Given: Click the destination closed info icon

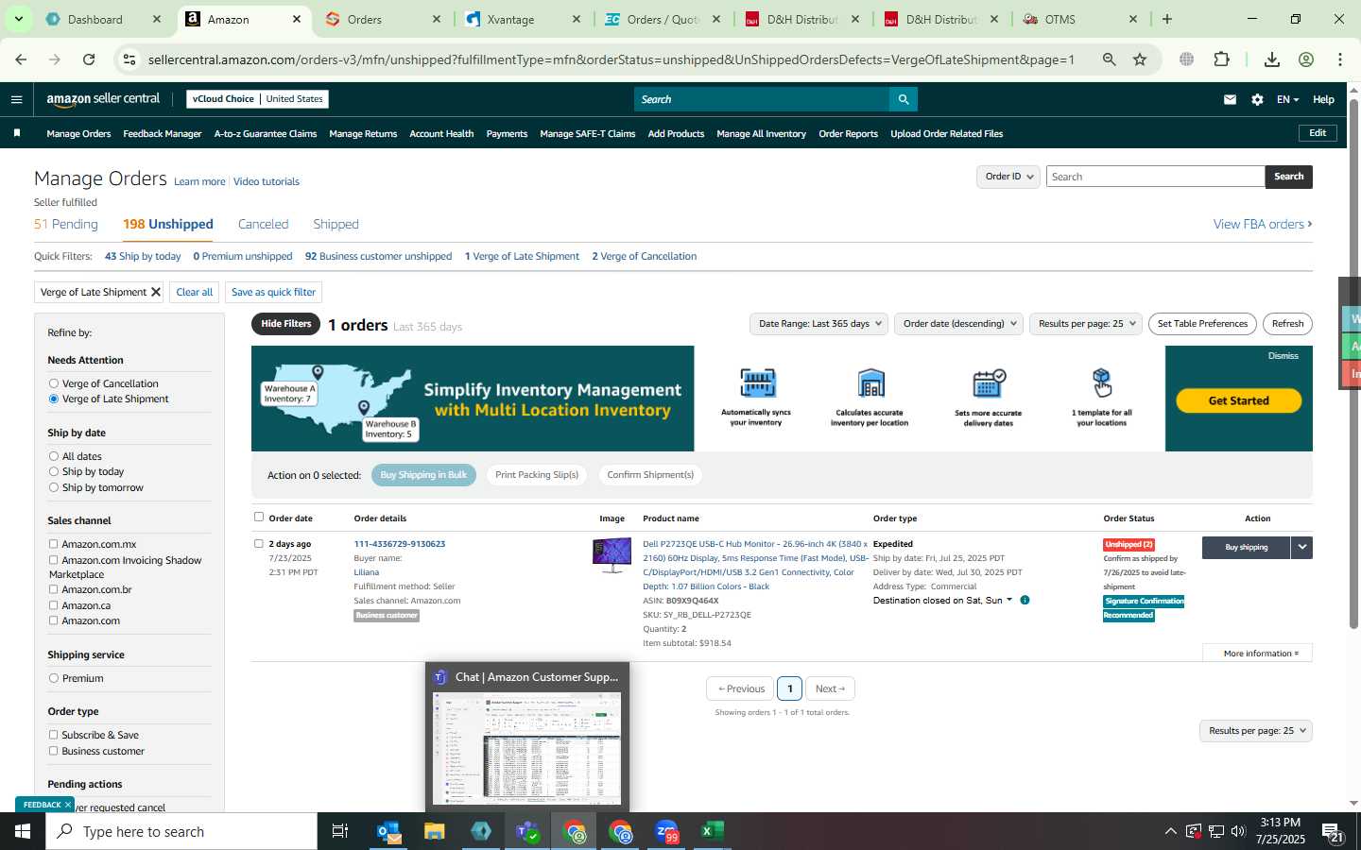Looking at the screenshot, I should (x=1025, y=600).
